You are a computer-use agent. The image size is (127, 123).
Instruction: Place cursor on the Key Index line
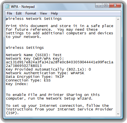click(x=17, y=84)
